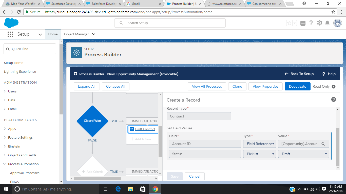Screen dimensions: 346x194
Task: Switch to the Home tab
Action: (53, 34)
